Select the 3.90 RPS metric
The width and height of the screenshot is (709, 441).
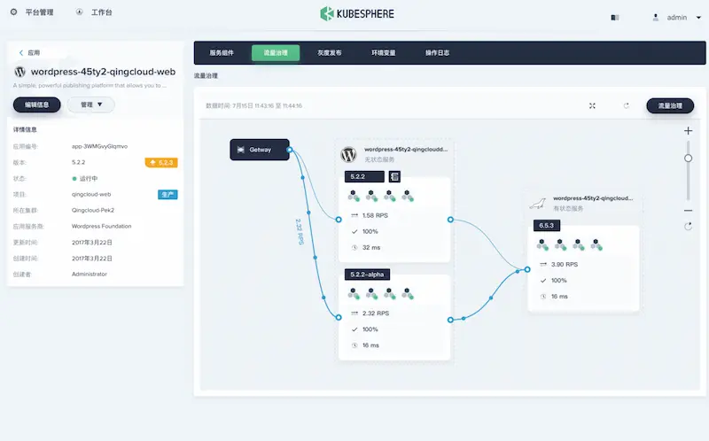[565, 264]
